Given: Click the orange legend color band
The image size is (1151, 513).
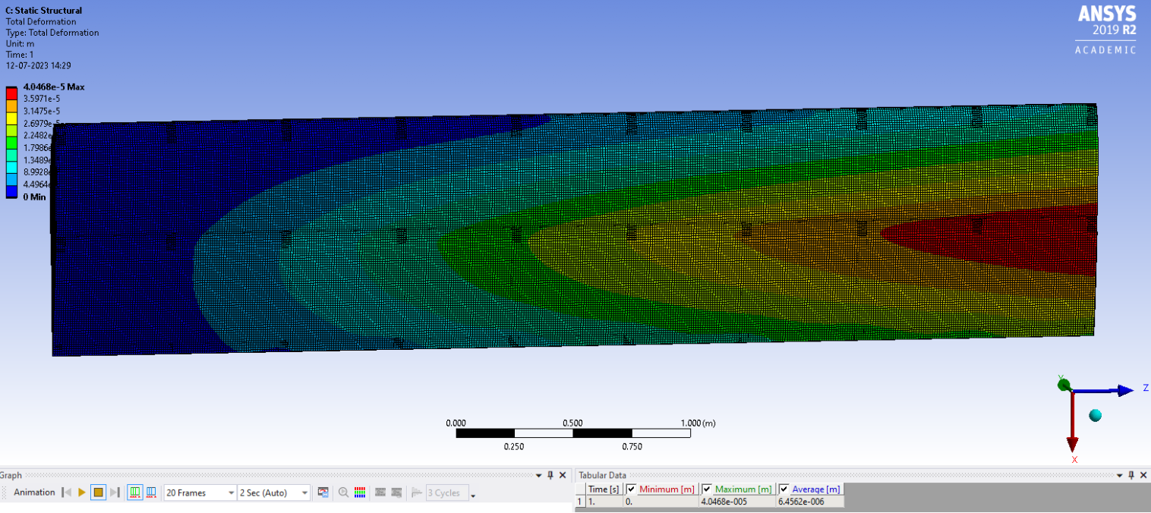Looking at the screenshot, I should coord(11,105).
